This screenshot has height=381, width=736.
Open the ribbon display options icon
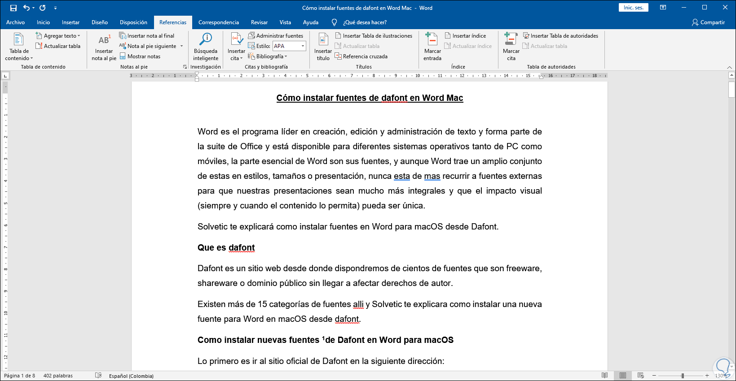pyautogui.click(x=663, y=8)
